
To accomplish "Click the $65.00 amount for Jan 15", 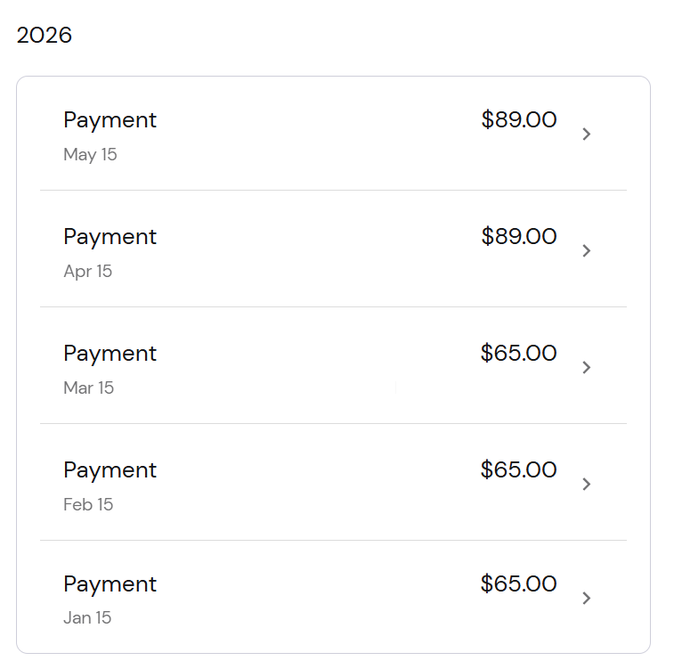I will coord(519,583).
